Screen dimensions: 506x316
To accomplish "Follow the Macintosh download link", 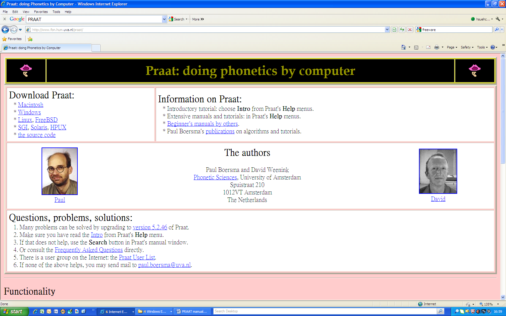I will (31, 105).
